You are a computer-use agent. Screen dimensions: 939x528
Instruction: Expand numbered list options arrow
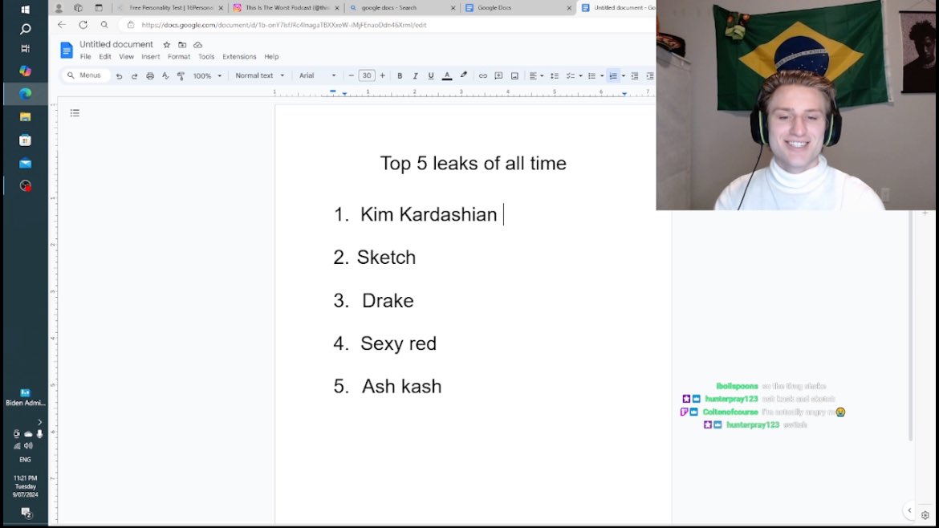coord(624,76)
